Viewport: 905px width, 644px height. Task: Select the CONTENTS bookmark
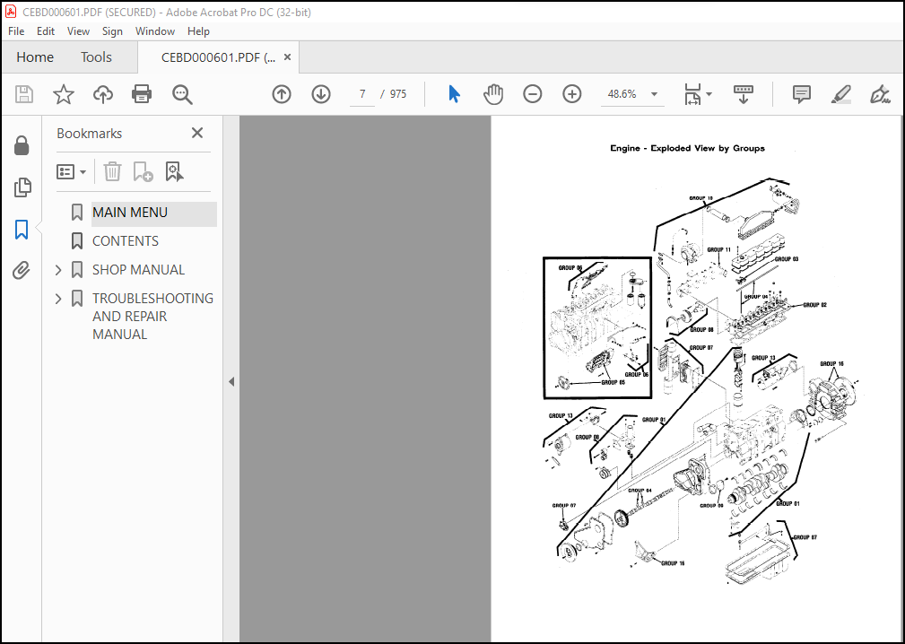tap(126, 240)
